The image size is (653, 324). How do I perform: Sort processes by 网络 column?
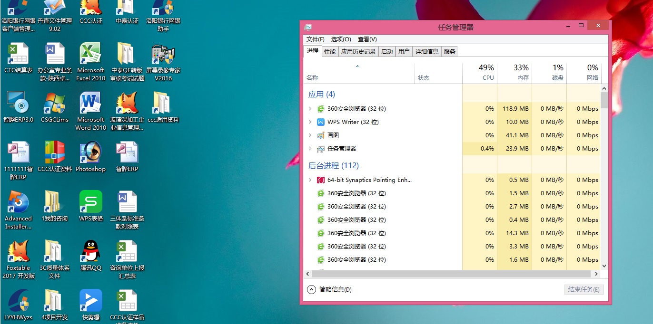tap(584, 73)
